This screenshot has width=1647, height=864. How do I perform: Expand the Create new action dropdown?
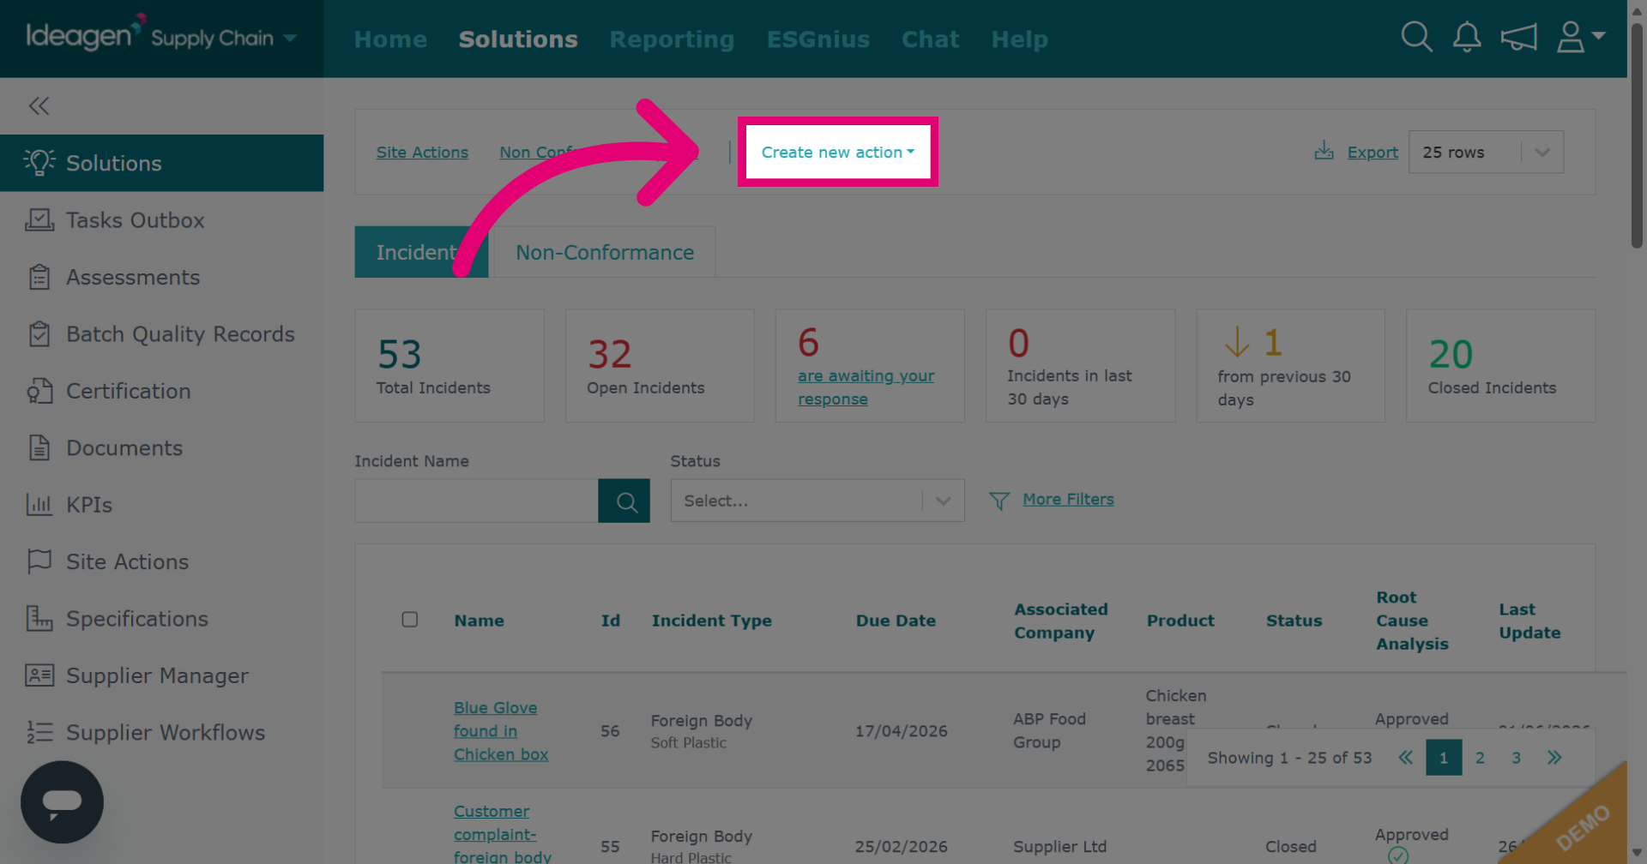(838, 152)
